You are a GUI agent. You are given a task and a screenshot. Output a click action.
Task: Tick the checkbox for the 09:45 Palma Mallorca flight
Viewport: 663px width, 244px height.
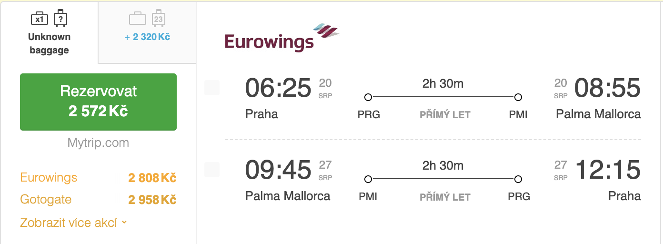(212, 170)
